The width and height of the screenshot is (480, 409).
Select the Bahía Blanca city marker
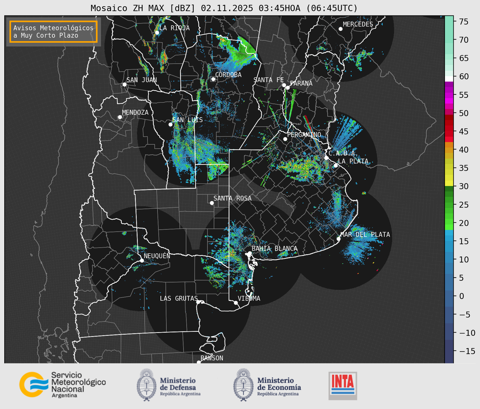pos(250,253)
